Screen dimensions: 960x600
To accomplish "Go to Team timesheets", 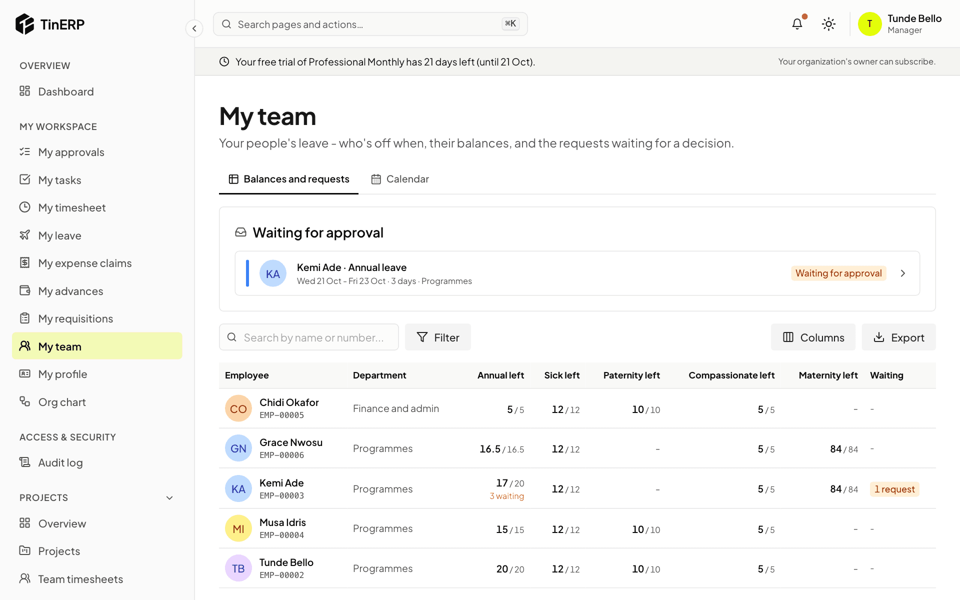I will point(97,579).
